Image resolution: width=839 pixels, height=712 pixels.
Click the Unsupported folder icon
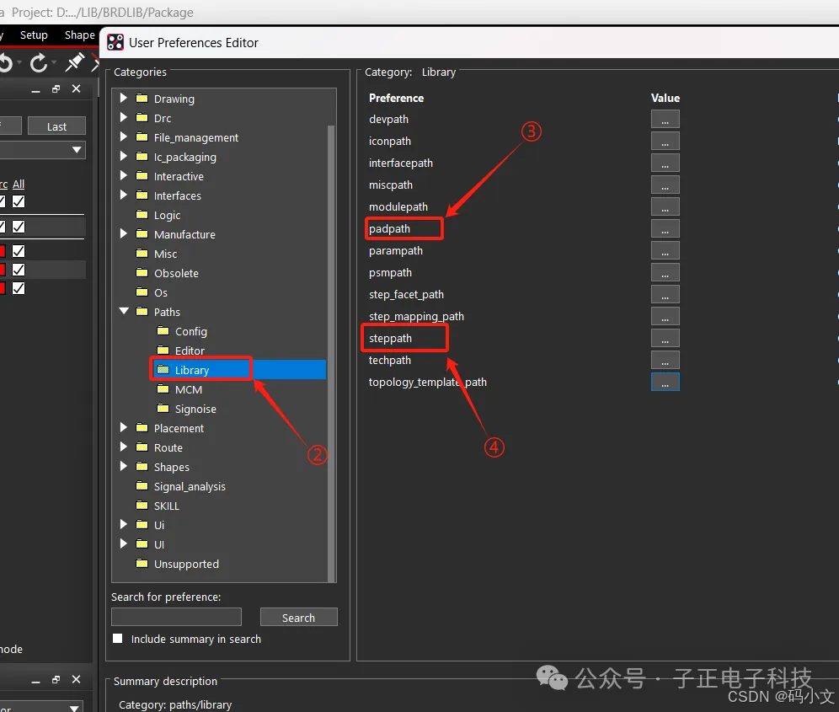(142, 563)
